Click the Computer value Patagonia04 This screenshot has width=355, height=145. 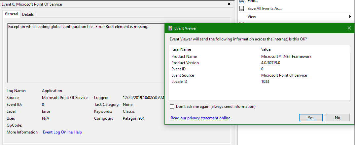(x=133, y=118)
